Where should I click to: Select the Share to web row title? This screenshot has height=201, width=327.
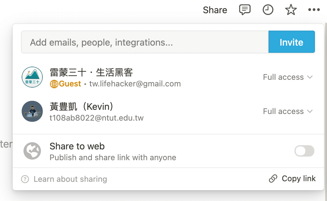pyautogui.click(x=77, y=146)
